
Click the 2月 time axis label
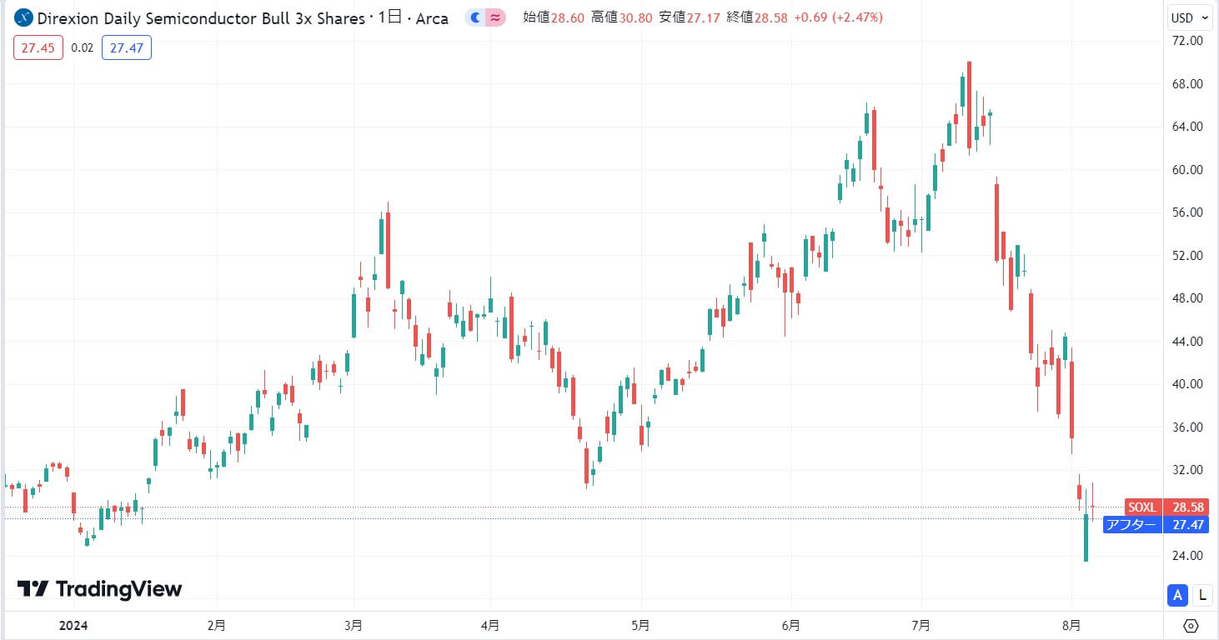217,625
